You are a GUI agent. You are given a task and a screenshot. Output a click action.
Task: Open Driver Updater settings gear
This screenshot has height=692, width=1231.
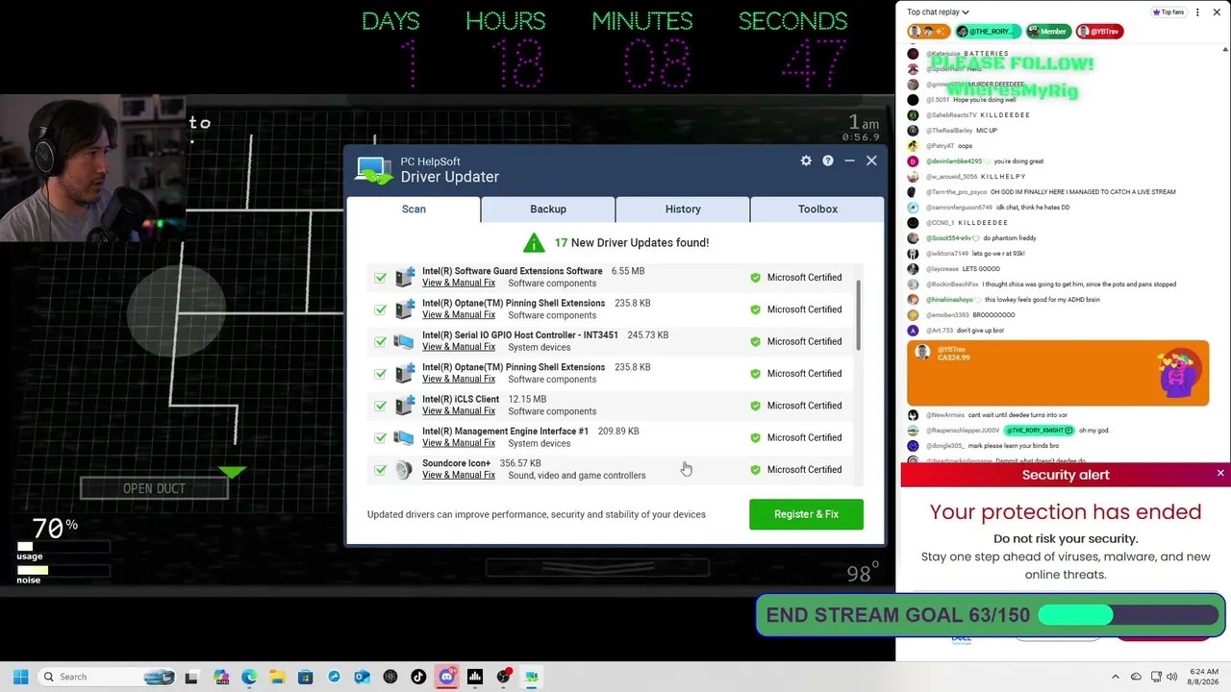click(x=806, y=161)
